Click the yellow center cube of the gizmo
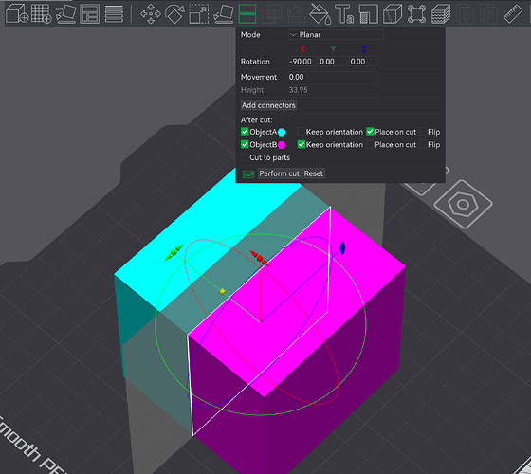Screen dimensions: 531x474 click(222, 291)
